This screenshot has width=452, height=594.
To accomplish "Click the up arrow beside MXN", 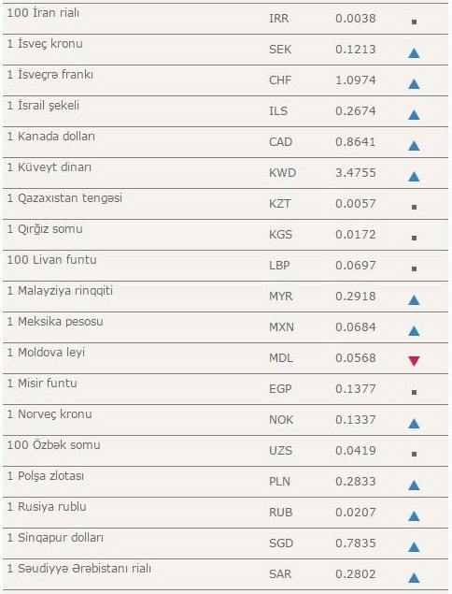I will (x=414, y=331).
